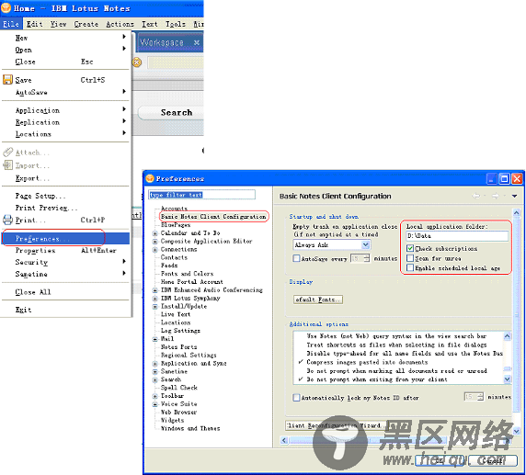The width and height of the screenshot is (526, 475).
Task: Select Basic Notes Client Configuration tree item
Action: coord(213,217)
